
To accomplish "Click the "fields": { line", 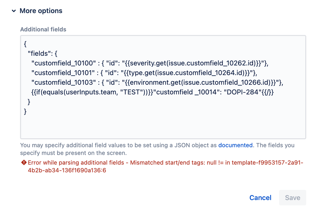I will tap(42, 54).
